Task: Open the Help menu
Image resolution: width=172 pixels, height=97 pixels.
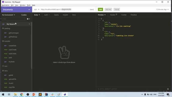Action: [x=33, y=5]
